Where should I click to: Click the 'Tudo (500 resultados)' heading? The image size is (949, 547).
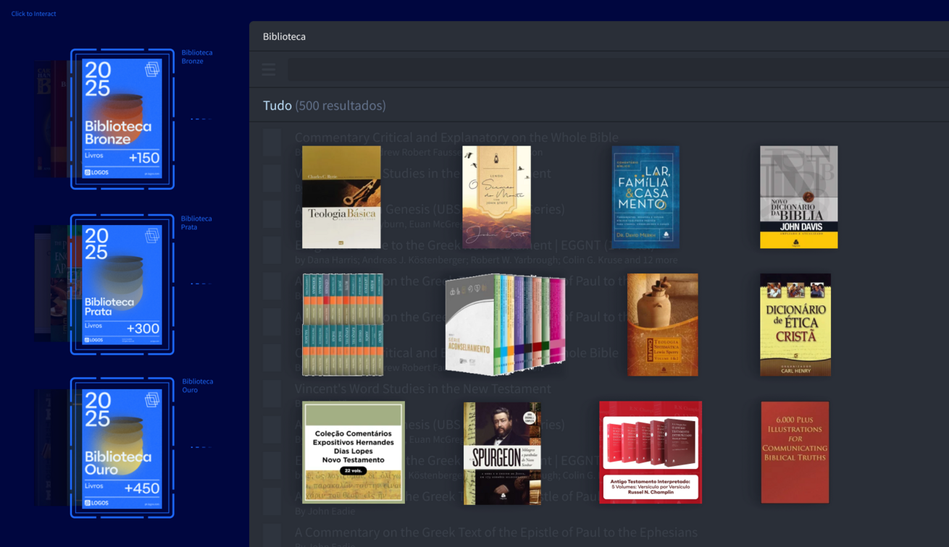pyautogui.click(x=324, y=106)
